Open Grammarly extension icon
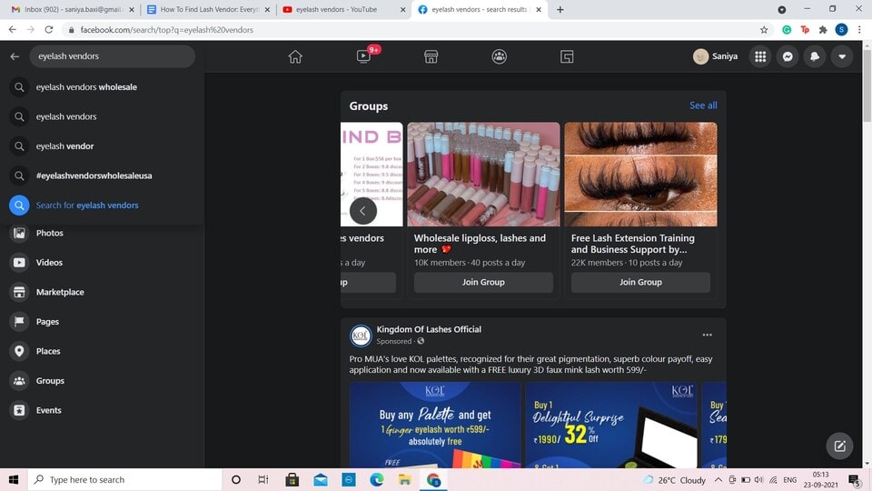Image resolution: width=872 pixels, height=491 pixels. click(x=787, y=29)
